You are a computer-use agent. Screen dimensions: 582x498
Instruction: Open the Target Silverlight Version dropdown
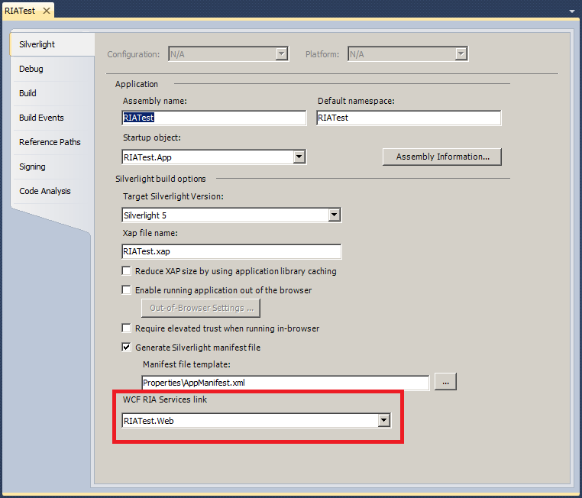[334, 215]
